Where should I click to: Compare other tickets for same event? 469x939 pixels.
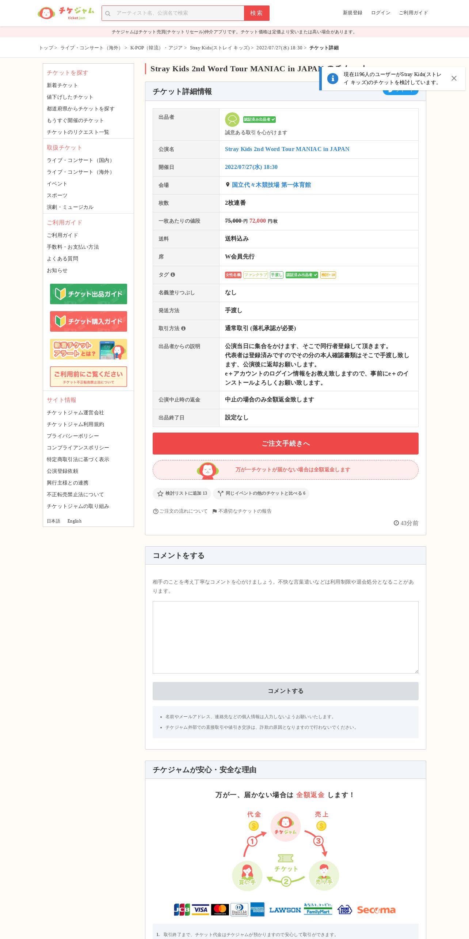click(261, 493)
